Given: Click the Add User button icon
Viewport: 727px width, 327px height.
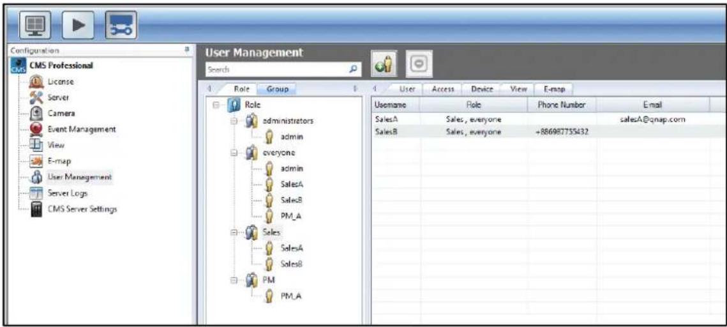Looking at the screenshot, I should (x=384, y=63).
